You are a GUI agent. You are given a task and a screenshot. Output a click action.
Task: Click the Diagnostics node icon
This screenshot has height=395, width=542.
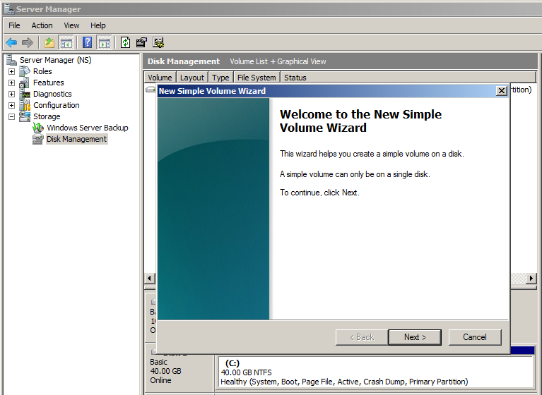click(25, 95)
